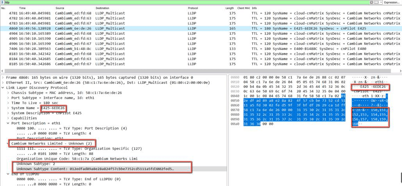
Task: Sort packets by the Protocol column header
Action: click(x=193, y=8)
